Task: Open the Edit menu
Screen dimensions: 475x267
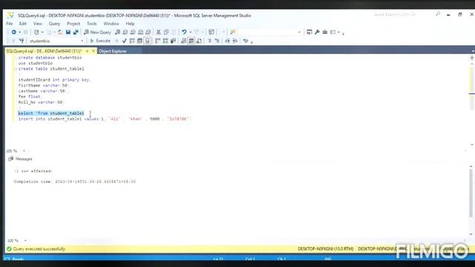Action: (x=23, y=24)
